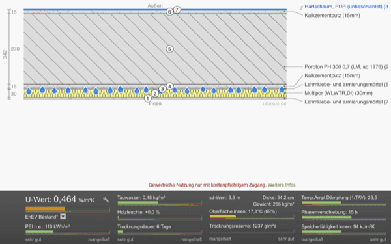This screenshot has height=244, width=391.
Task: Select the upper Lehmklebe- und armierungsmörtel label
Action: click(346, 85)
